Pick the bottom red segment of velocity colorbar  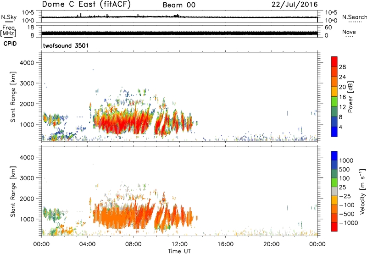[334, 227]
